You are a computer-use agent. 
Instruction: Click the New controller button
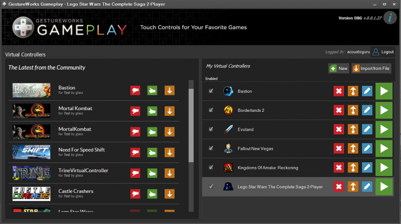339,68
